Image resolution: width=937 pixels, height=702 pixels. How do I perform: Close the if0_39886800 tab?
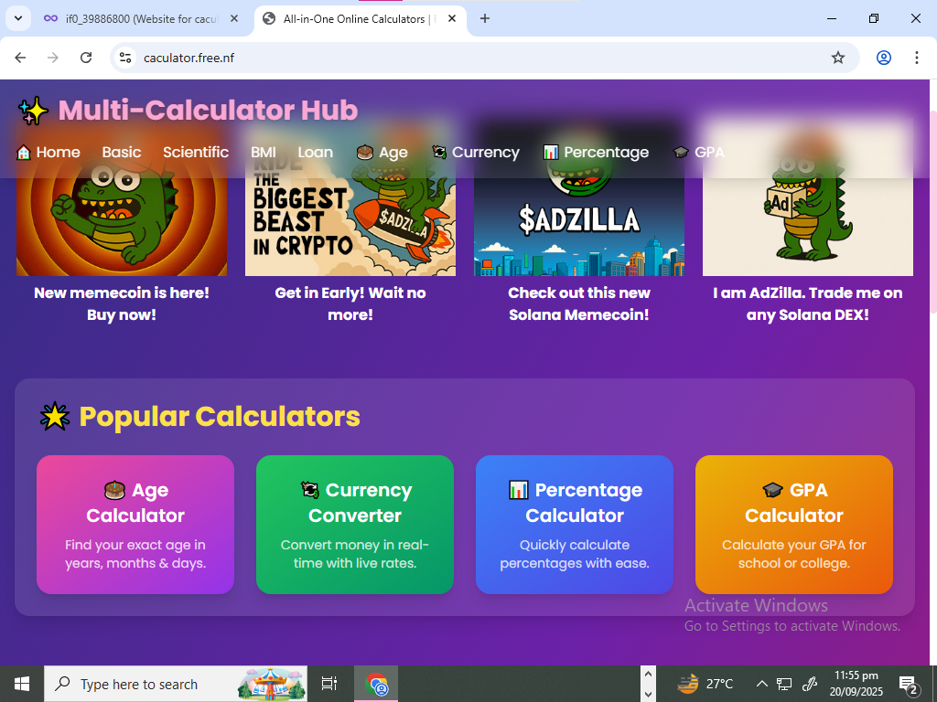click(x=234, y=18)
